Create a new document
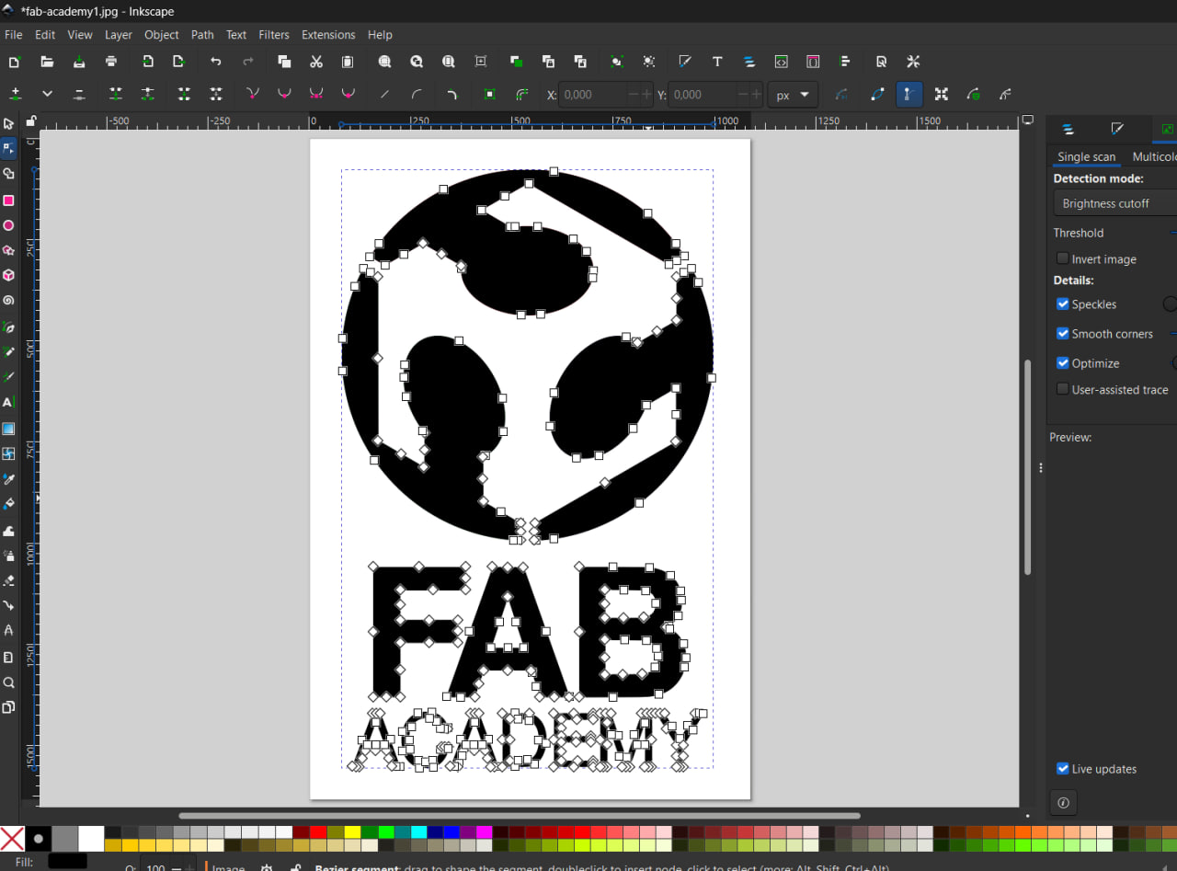This screenshot has height=871, width=1177. 14,62
